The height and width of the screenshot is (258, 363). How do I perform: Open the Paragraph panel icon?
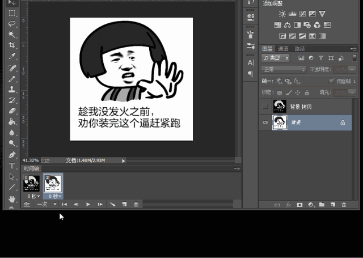click(251, 74)
